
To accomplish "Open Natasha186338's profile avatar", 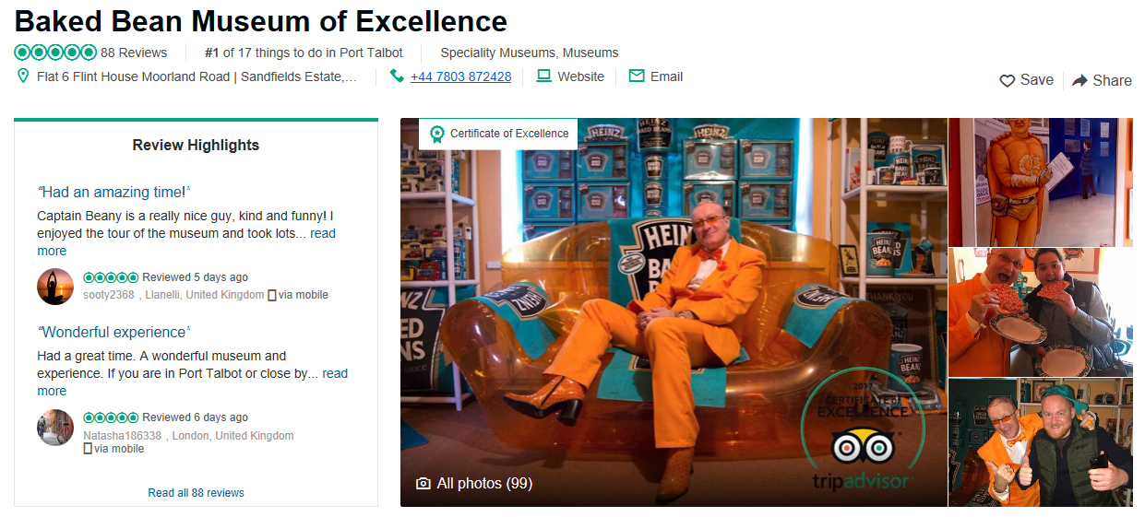I will [55, 428].
